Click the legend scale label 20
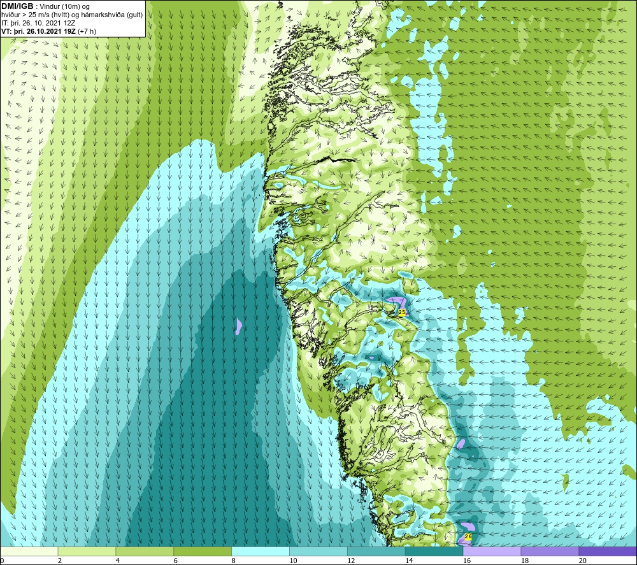The image size is (637, 565). point(582,561)
